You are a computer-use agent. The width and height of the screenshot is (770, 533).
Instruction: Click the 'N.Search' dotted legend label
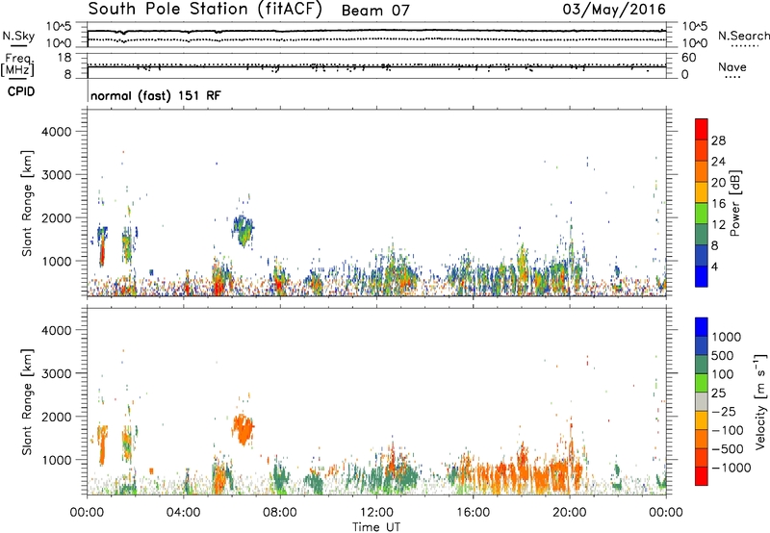point(743,36)
